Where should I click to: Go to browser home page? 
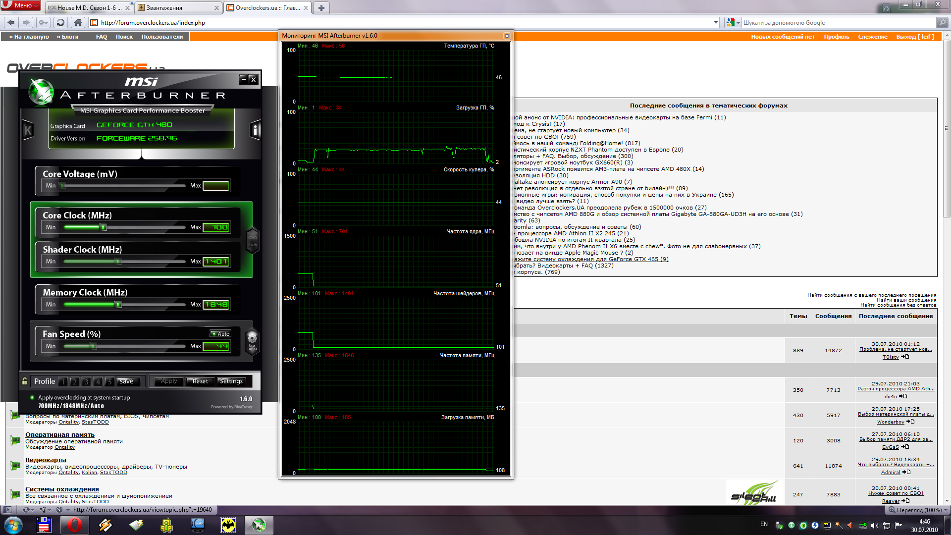[78, 22]
